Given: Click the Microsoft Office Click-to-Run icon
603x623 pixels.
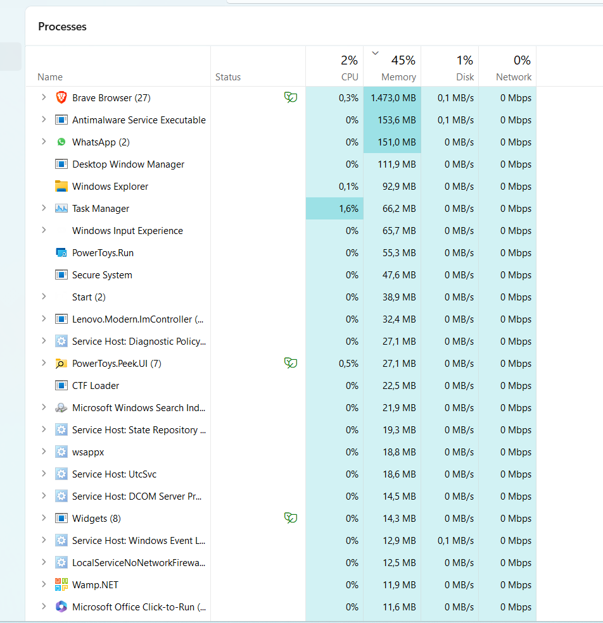Looking at the screenshot, I should pos(61,607).
